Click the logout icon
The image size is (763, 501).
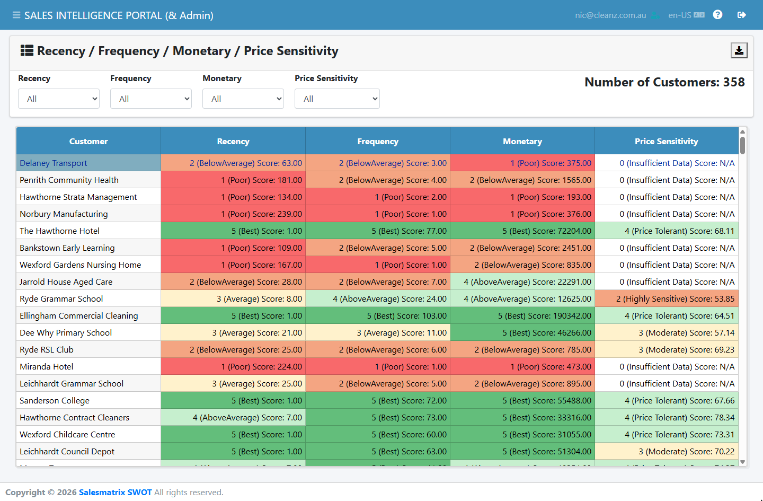[742, 15]
